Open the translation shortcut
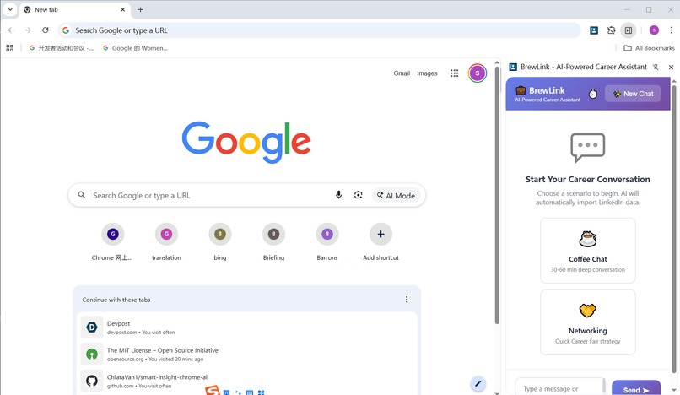680x395 pixels. (x=166, y=242)
